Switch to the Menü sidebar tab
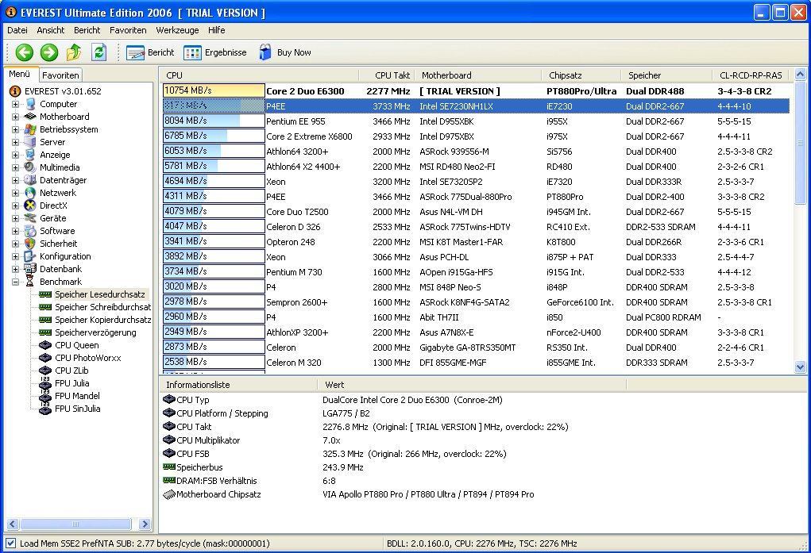 pyautogui.click(x=20, y=74)
